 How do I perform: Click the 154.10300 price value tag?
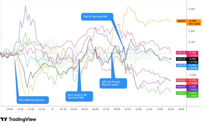point(194,24)
